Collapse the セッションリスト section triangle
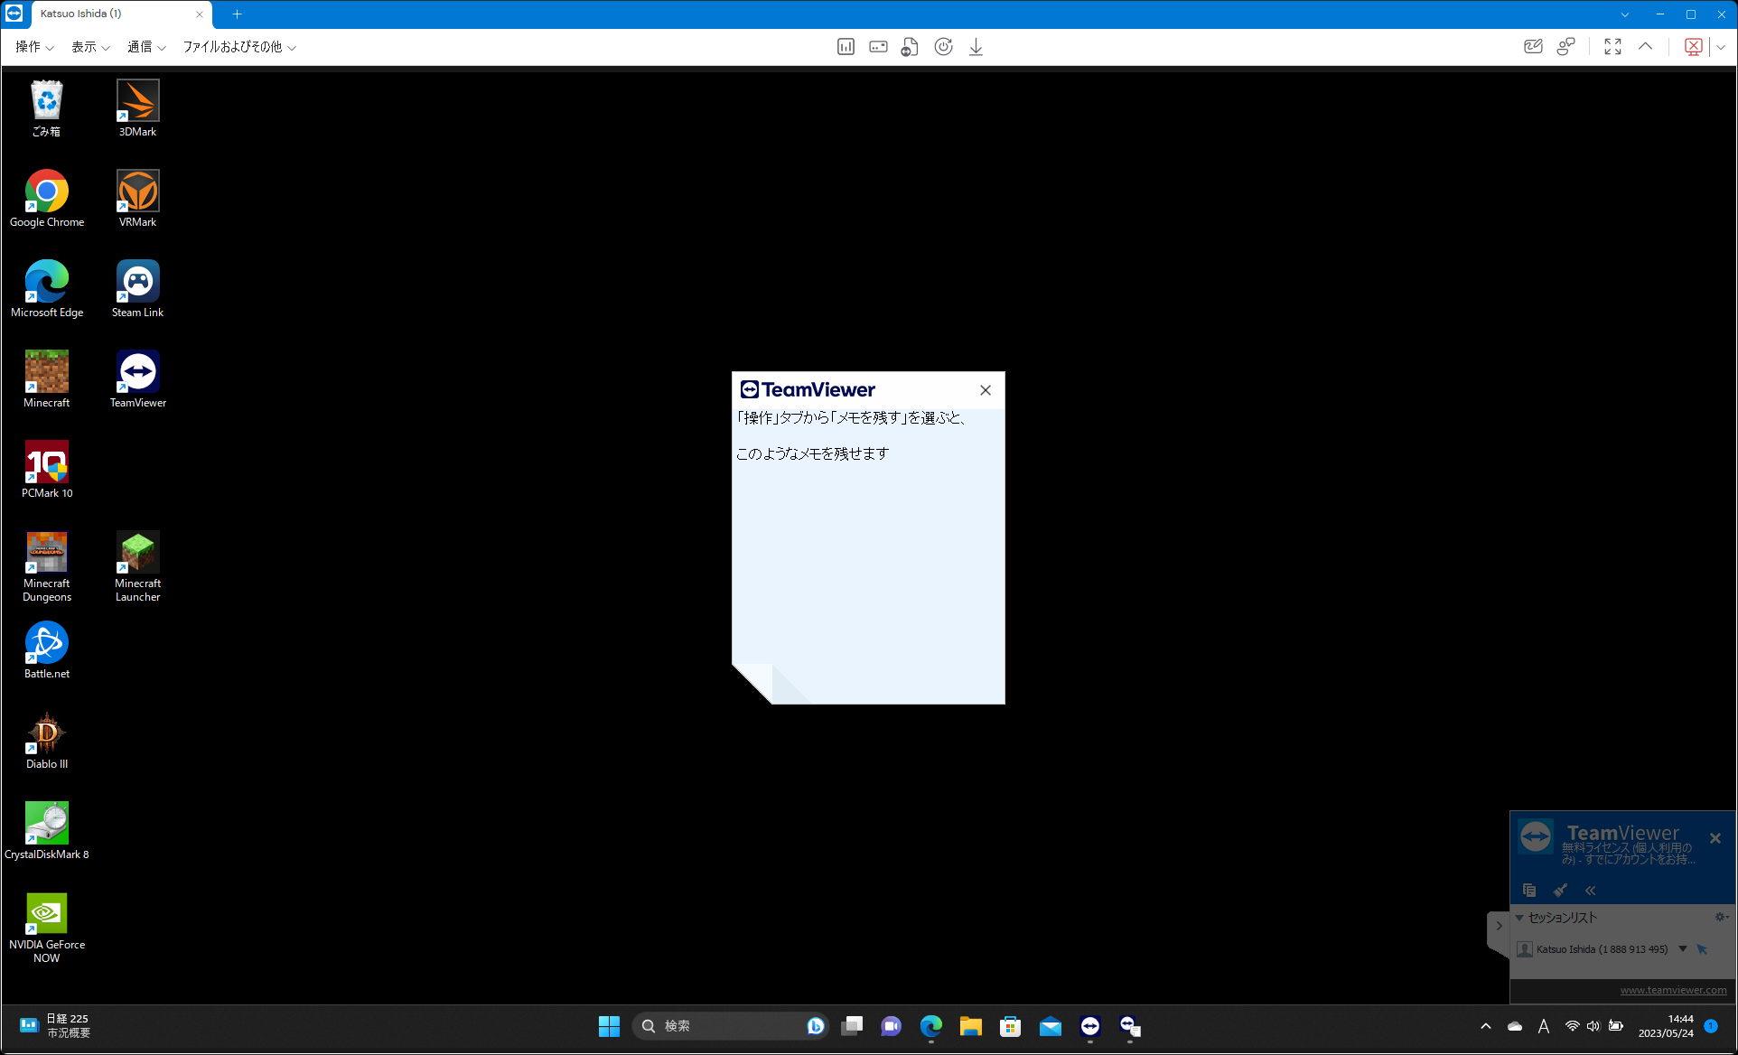This screenshot has width=1738, height=1055. coord(1519,918)
